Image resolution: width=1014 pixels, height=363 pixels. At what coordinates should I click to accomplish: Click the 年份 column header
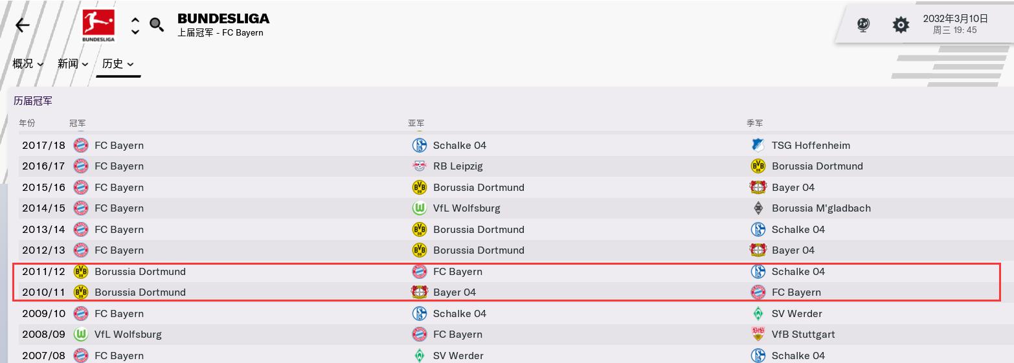pyautogui.click(x=27, y=123)
